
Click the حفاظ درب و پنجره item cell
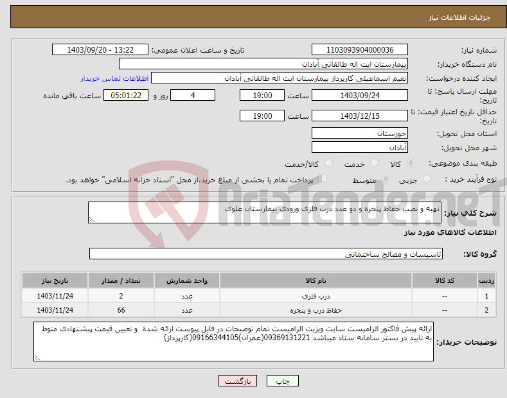[316, 310]
